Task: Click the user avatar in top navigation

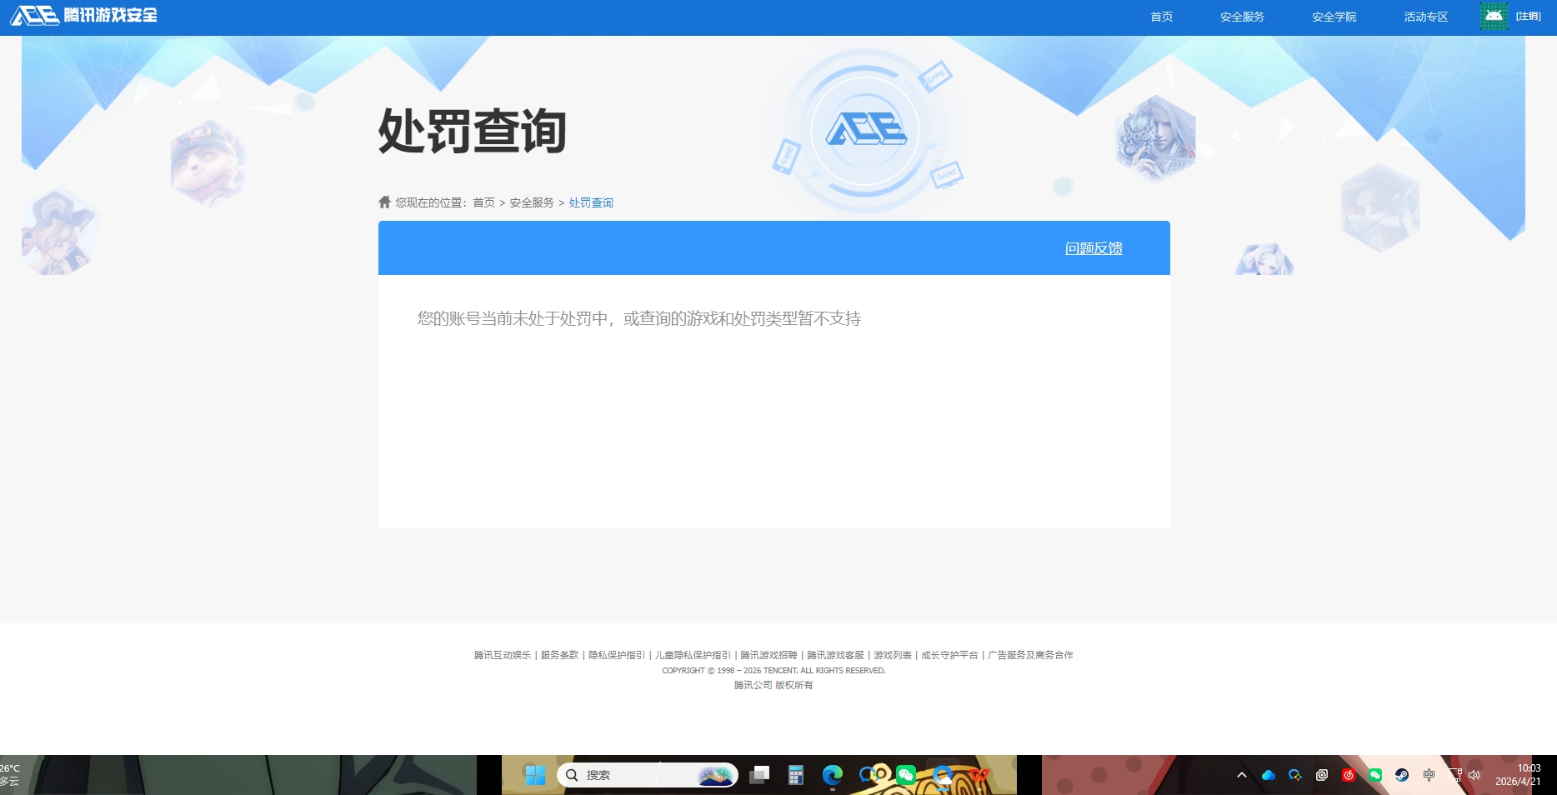Action: pyautogui.click(x=1494, y=15)
